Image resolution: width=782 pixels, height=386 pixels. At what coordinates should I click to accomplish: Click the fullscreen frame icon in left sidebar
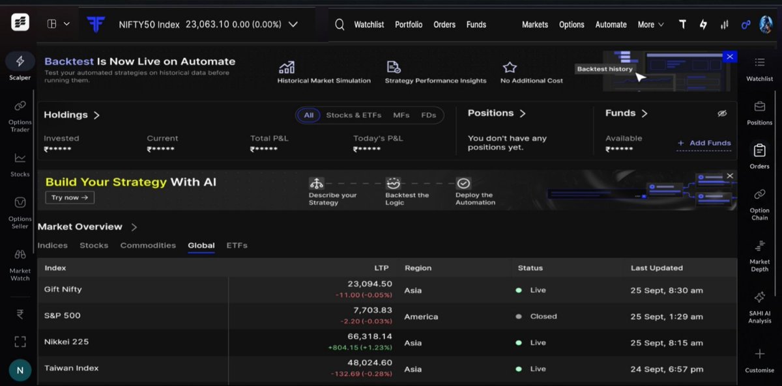pyautogui.click(x=20, y=342)
